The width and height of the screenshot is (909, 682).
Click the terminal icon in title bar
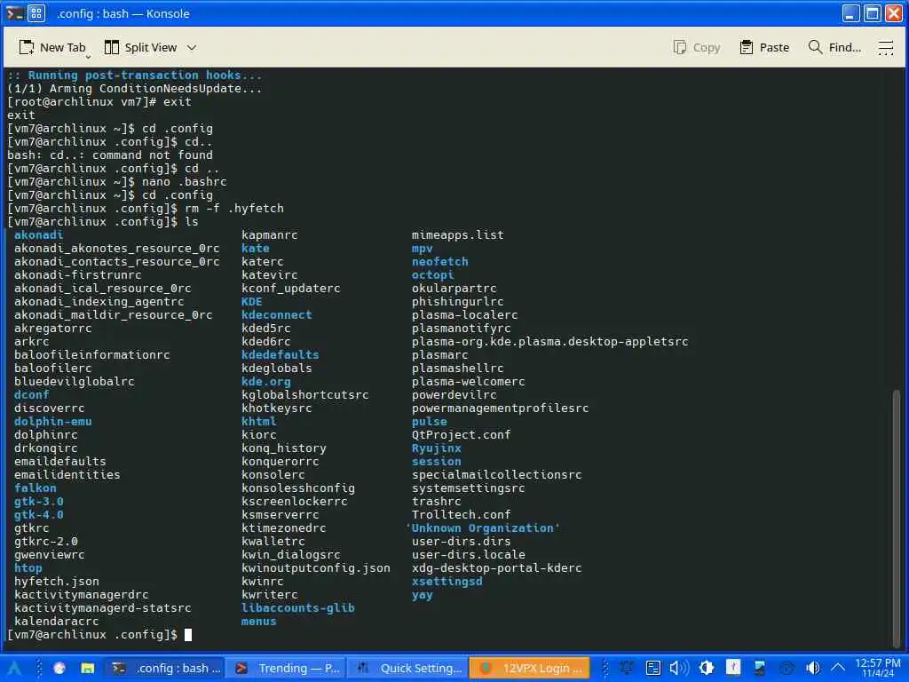pyautogui.click(x=15, y=13)
